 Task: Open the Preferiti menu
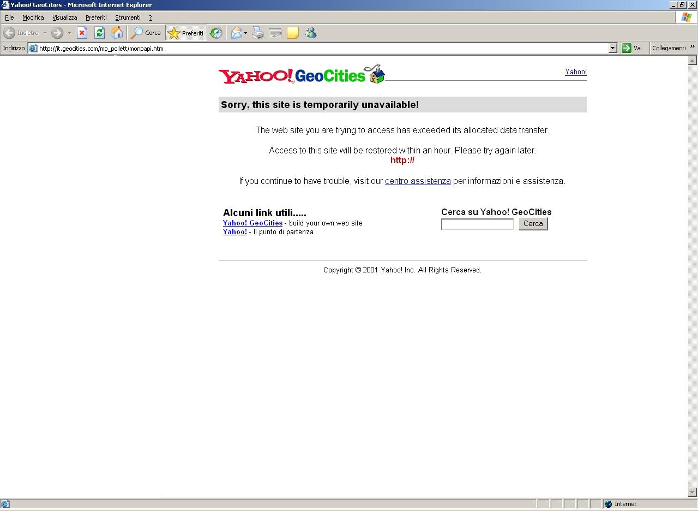(96, 17)
